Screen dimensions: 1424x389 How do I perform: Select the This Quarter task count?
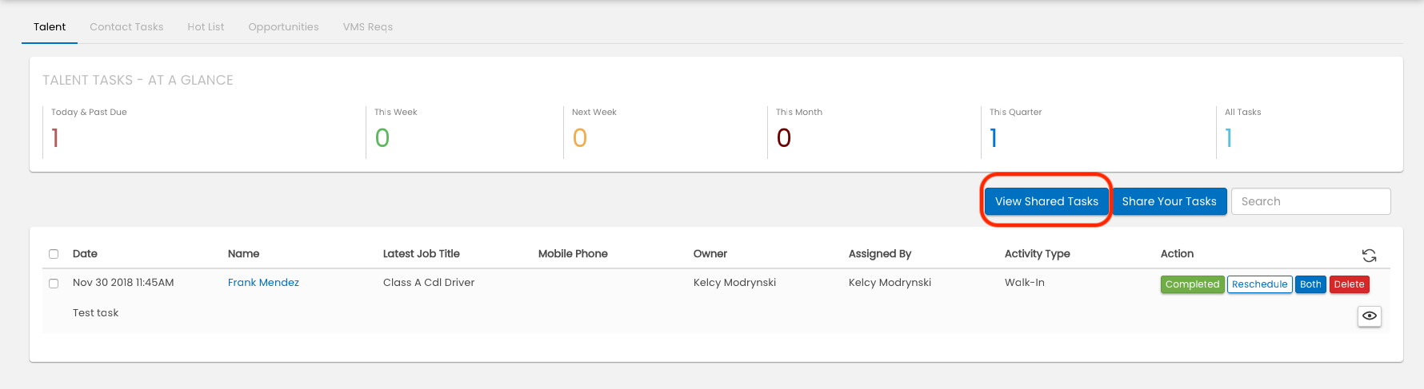pos(994,138)
